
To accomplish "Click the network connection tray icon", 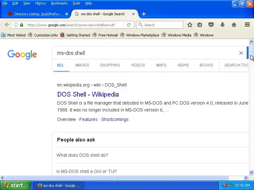I will 230,185.
